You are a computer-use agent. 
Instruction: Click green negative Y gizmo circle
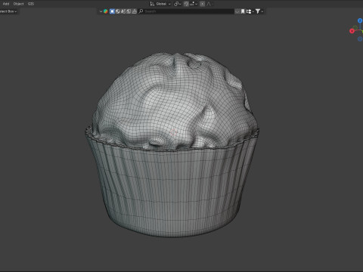pyautogui.click(x=355, y=27)
